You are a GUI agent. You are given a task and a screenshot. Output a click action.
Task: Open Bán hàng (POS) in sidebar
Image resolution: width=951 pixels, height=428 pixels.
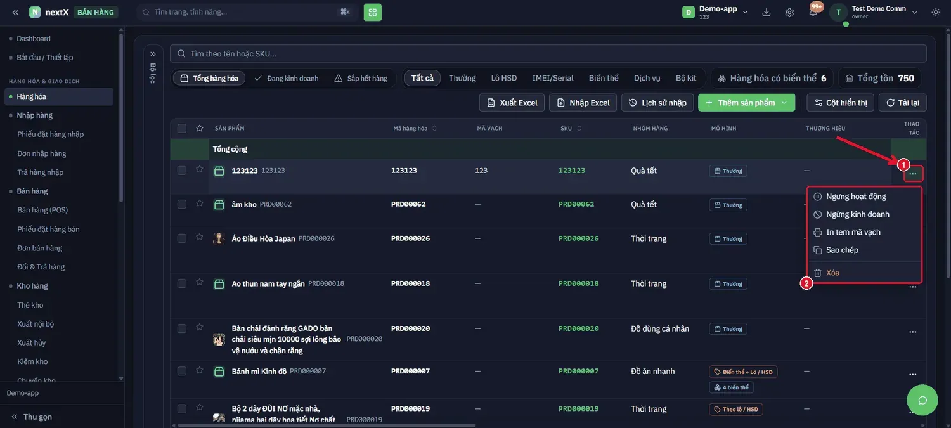click(42, 210)
